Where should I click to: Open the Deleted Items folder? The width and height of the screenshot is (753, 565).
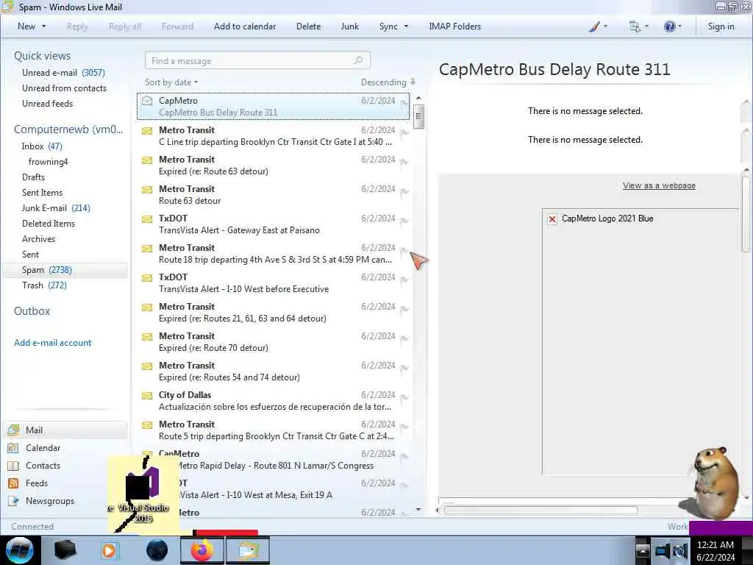click(x=49, y=224)
